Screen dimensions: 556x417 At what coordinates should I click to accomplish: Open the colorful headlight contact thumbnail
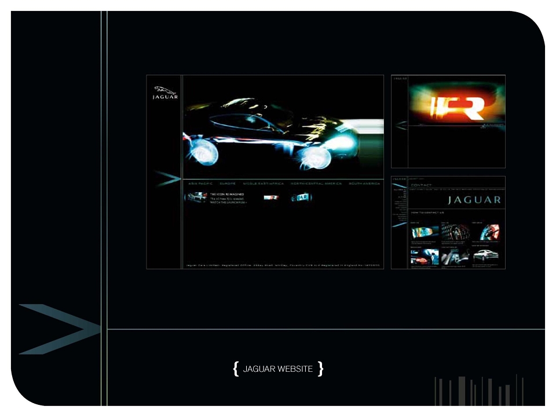click(425, 233)
